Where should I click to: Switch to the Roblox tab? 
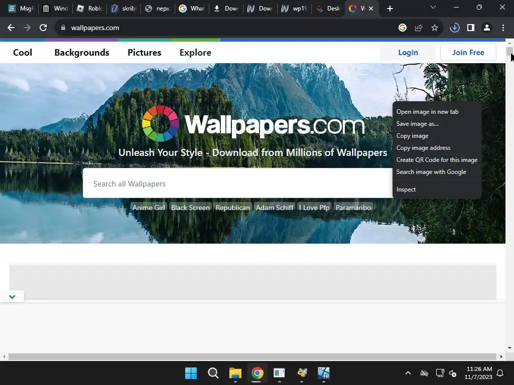click(x=89, y=9)
